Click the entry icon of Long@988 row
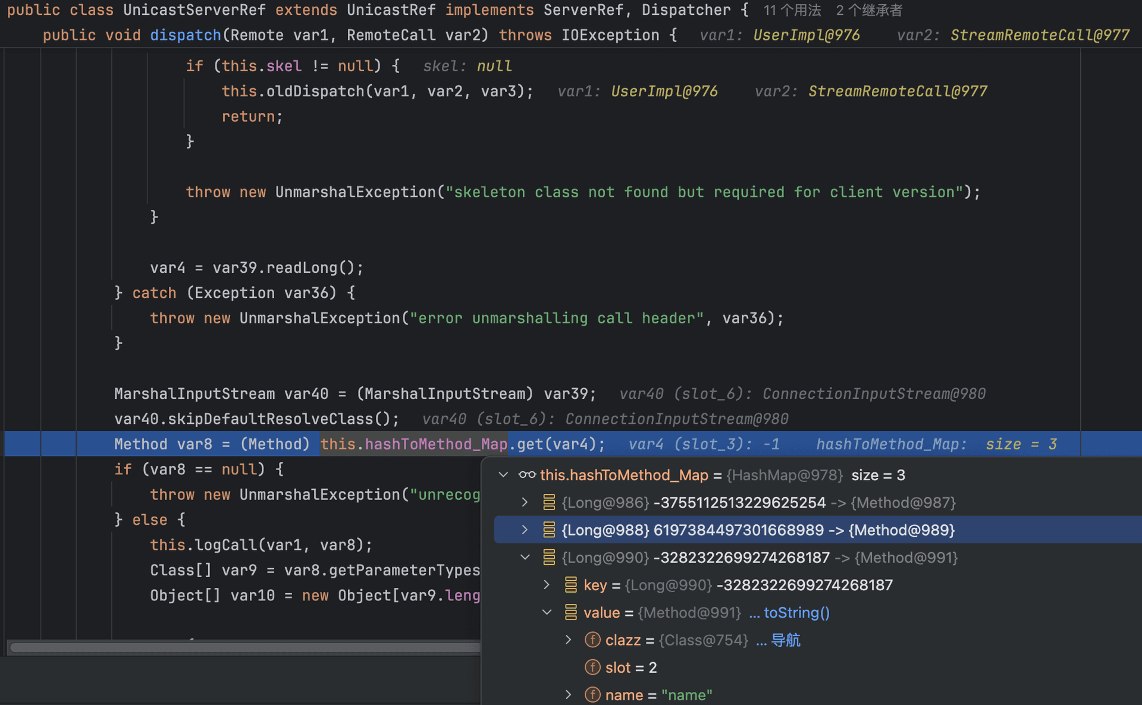Screen dimensions: 1142x705 [x=549, y=530]
